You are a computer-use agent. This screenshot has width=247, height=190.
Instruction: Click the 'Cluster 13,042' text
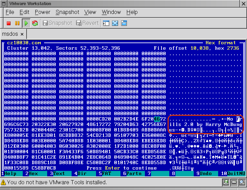[x=28, y=48]
